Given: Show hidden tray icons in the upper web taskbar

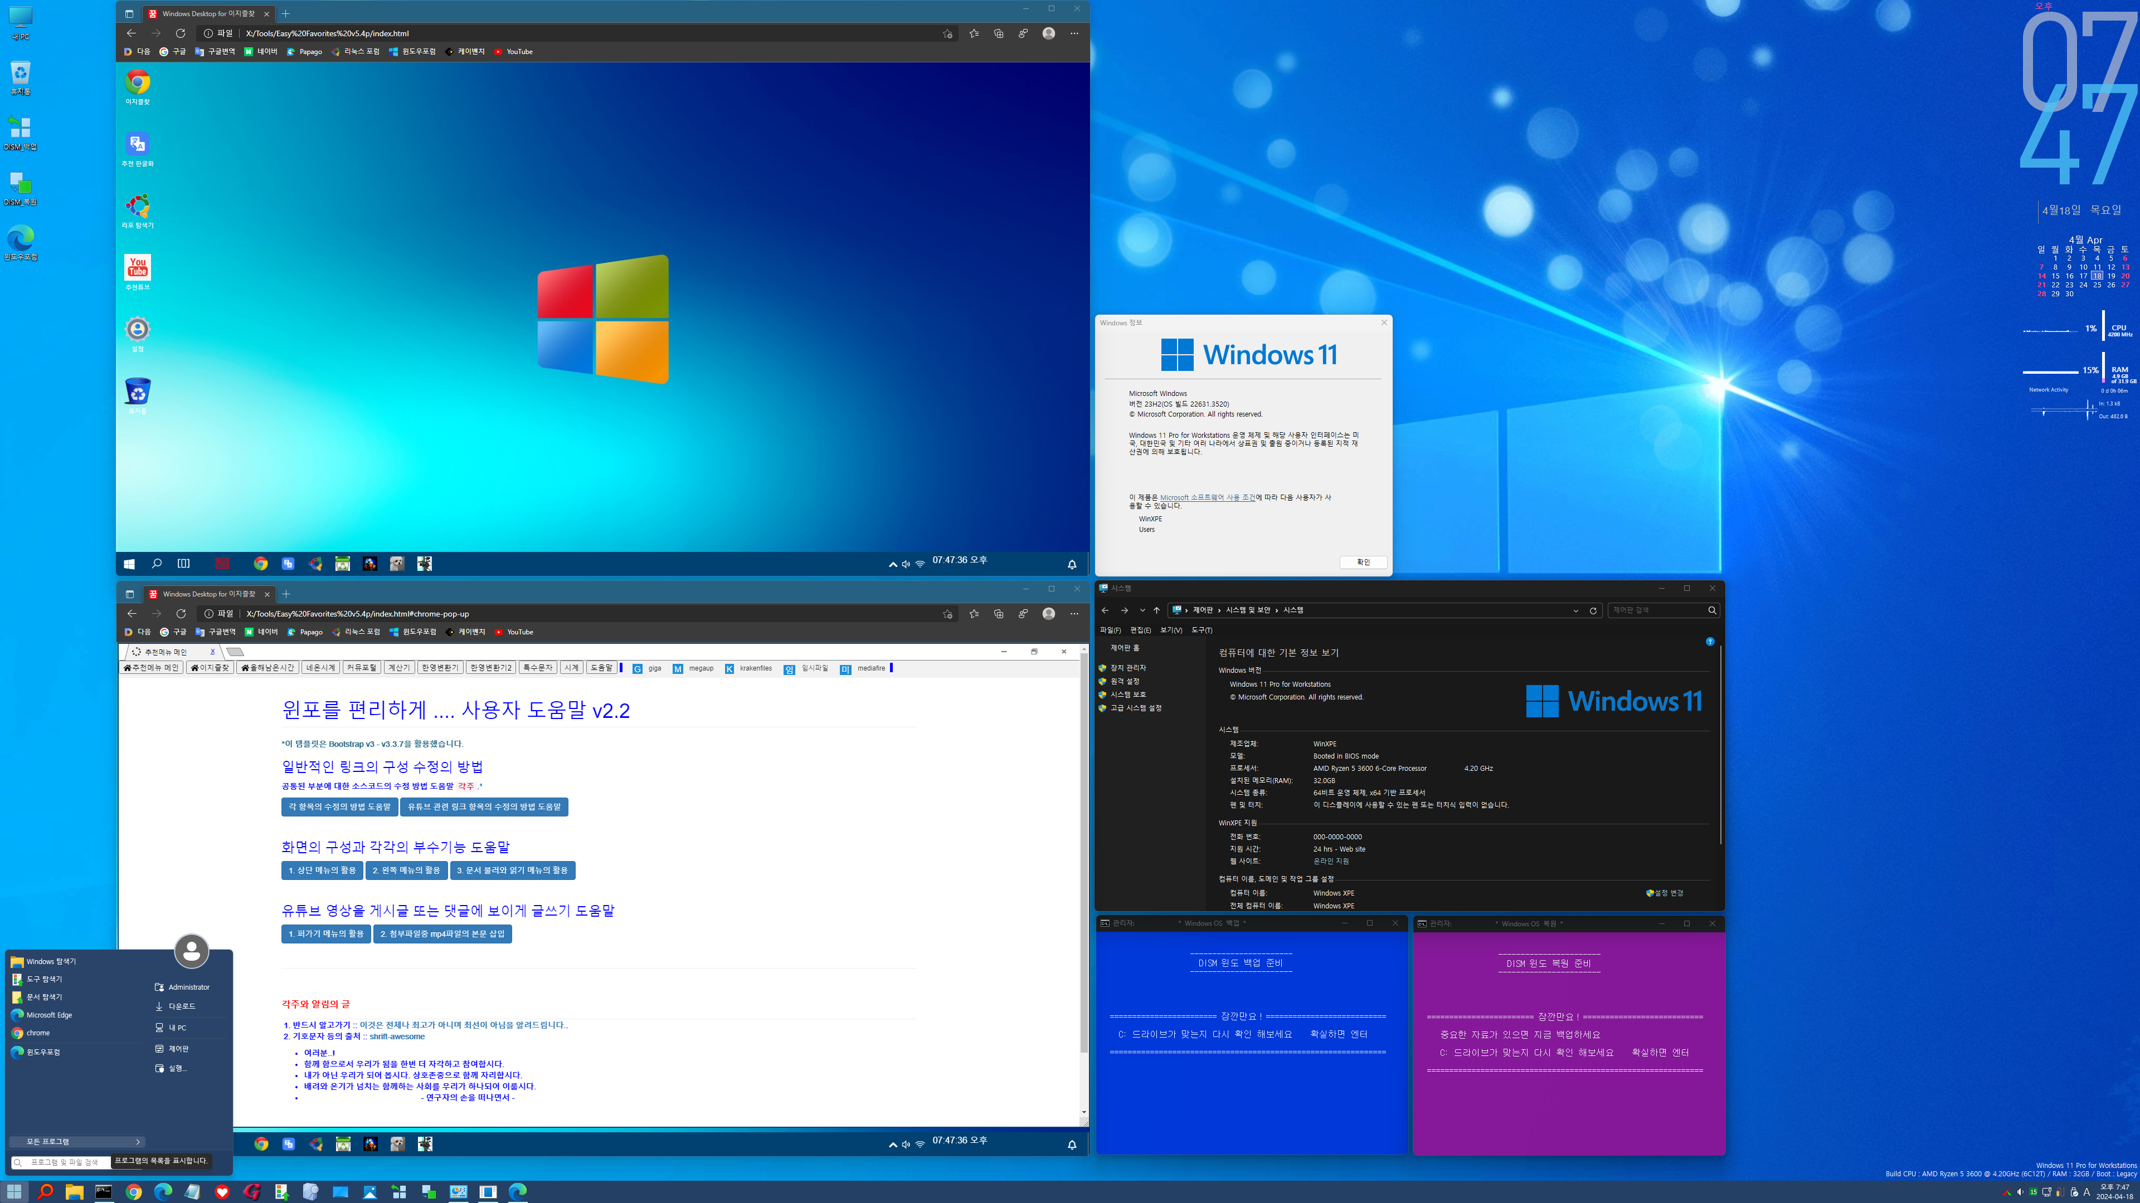Looking at the screenshot, I should point(892,565).
